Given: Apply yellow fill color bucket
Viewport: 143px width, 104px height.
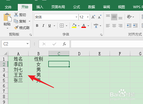Looking at the screenshot, I should click(74, 26).
